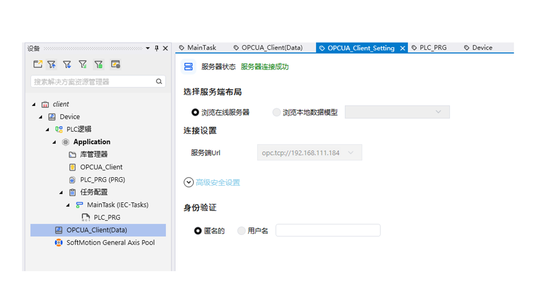The width and height of the screenshot is (536, 301).
Task: Click the search magnifier icon
Action: pyautogui.click(x=159, y=81)
